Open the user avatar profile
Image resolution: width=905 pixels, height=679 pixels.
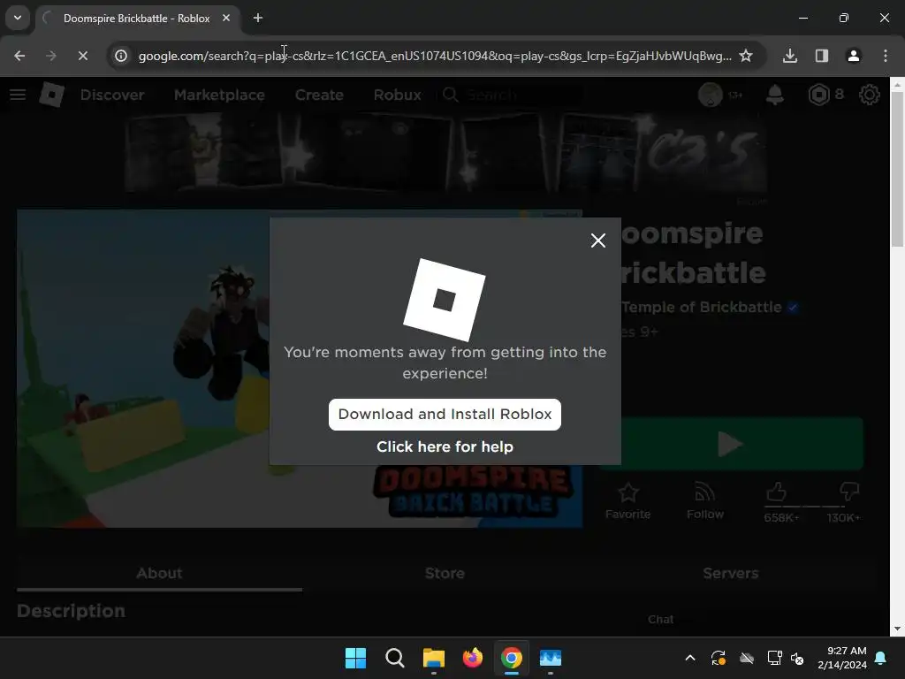[x=710, y=95]
